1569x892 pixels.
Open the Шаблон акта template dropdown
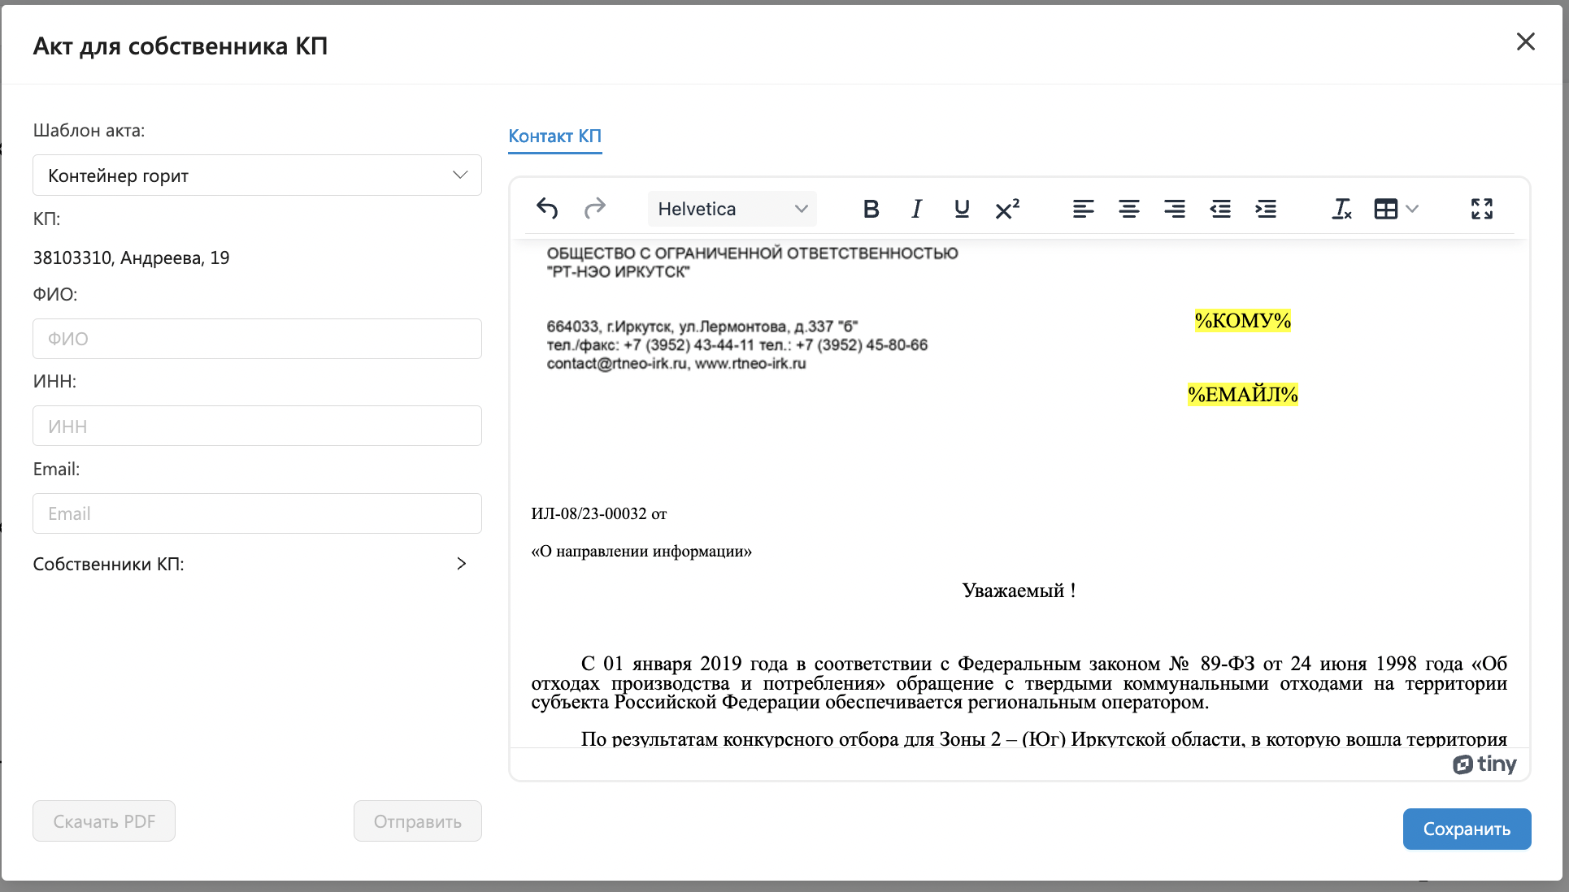[257, 175]
